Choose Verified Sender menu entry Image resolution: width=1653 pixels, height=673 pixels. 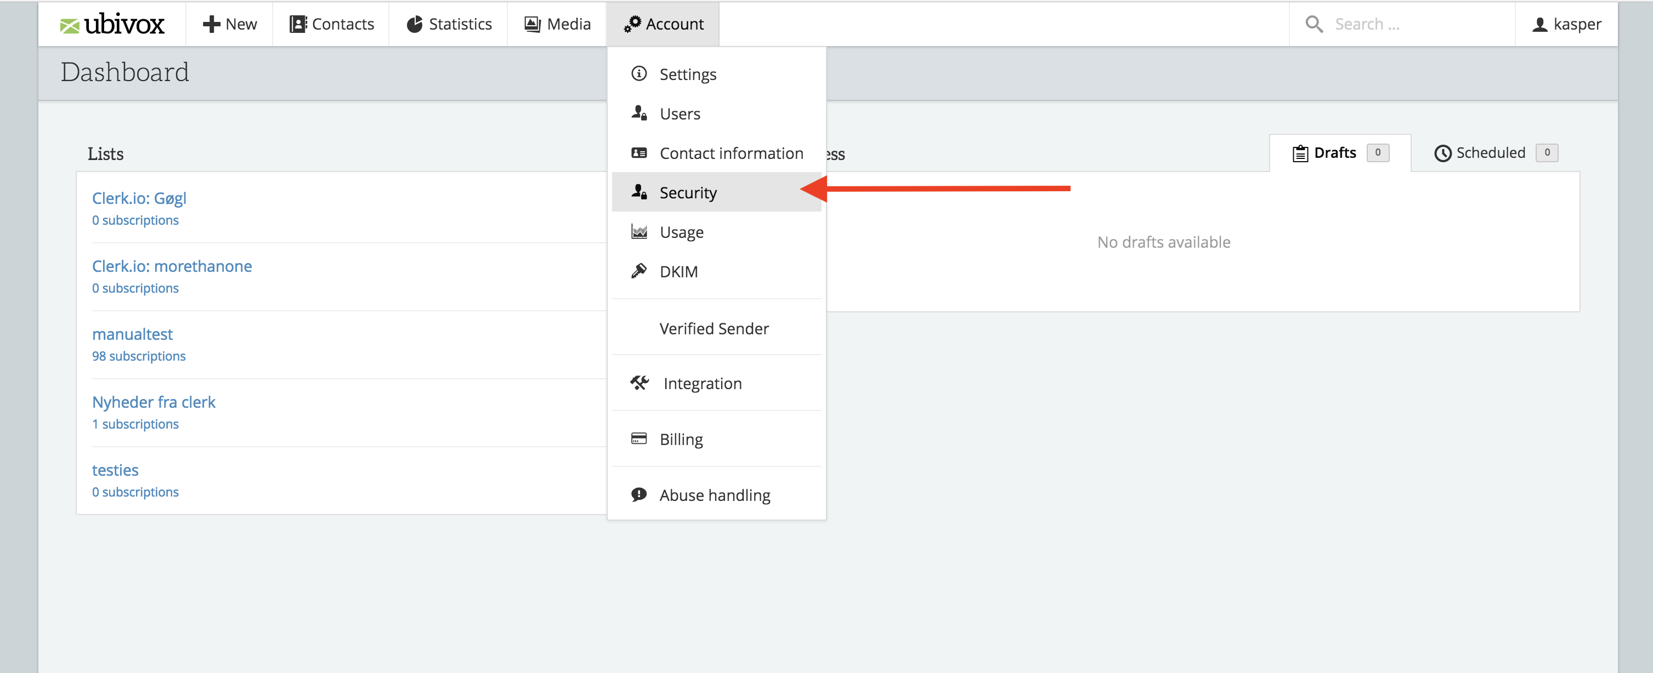coord(714,328)
